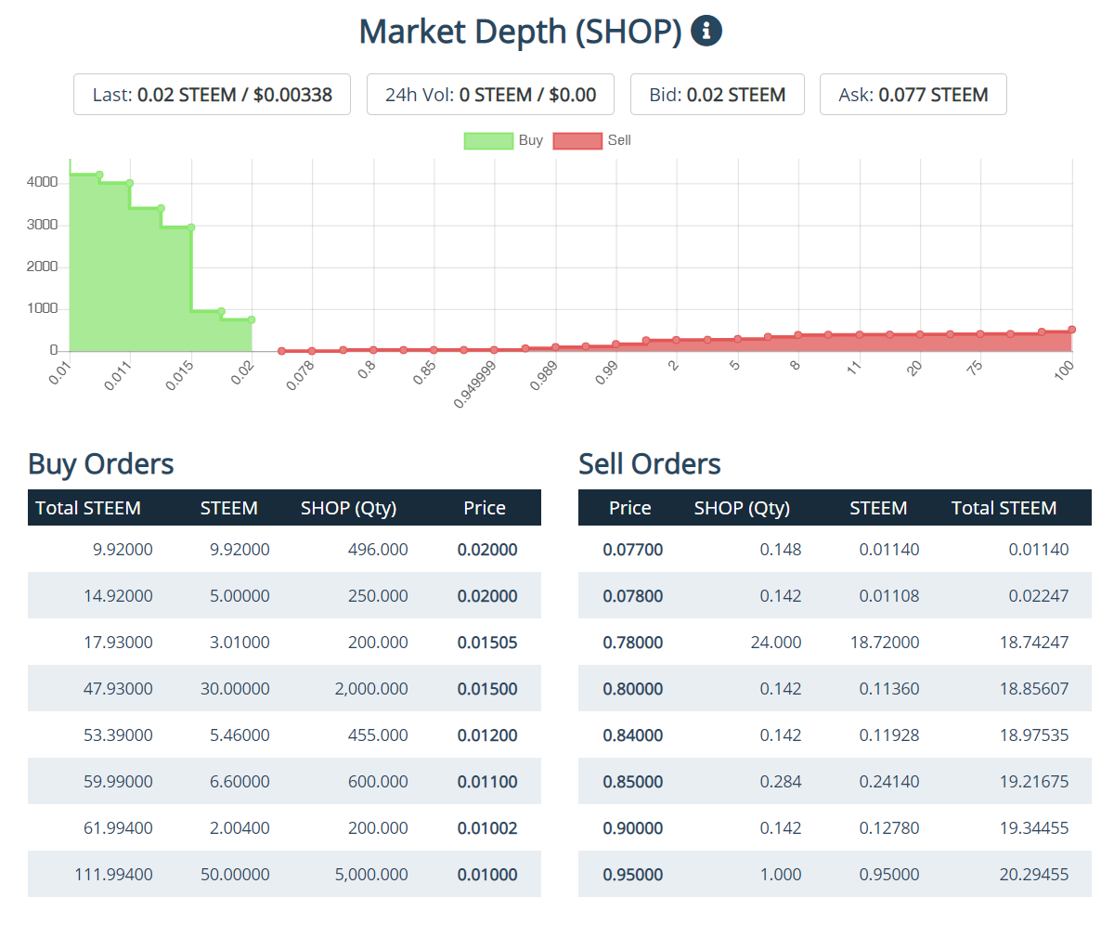Click the SHOP (Qty) header in Buy Orders

[x=348, y=508]
